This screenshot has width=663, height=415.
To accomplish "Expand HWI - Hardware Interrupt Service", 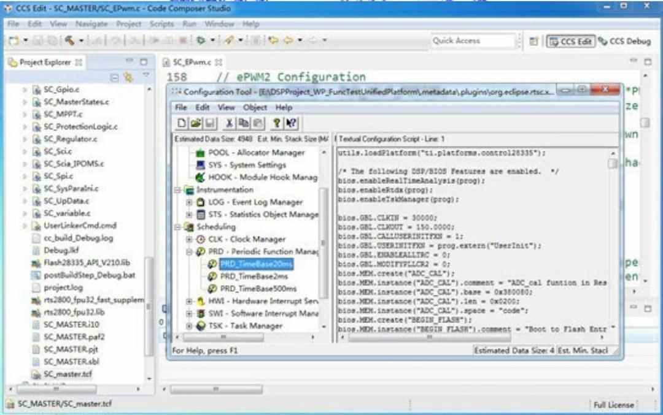I will click(x=190, y=302).
